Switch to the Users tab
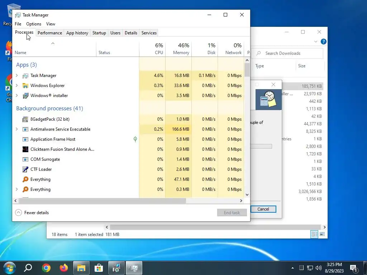This screenshot has width=367, height=275. pyautogui.click(x=115, y=33)
